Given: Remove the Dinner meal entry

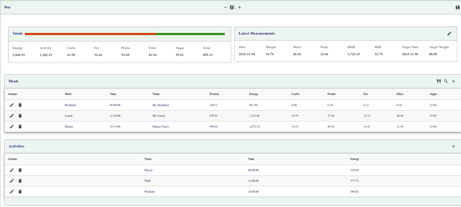Looking at the screenshot, I should [x=20, y=126].
